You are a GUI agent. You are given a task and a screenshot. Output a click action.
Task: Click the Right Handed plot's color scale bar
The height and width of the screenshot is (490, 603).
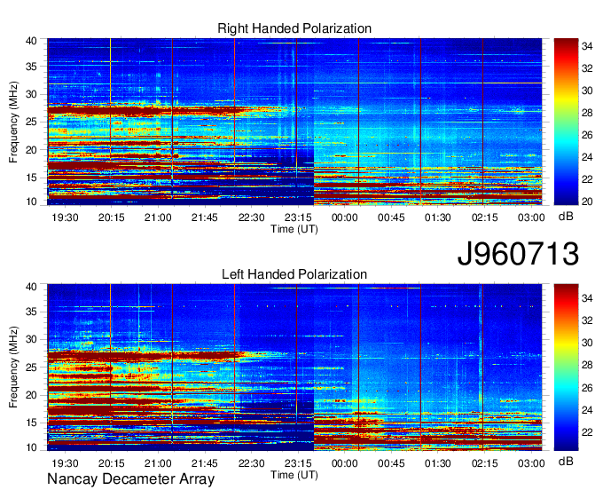(566, 122)
